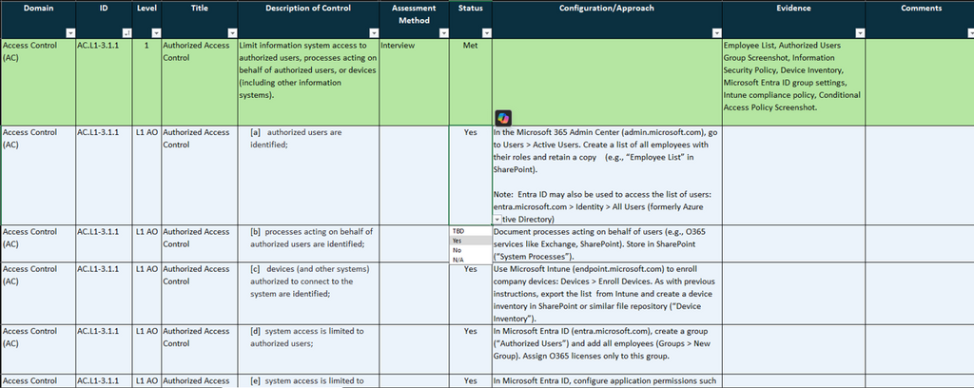974x388 pixels.
Task: Select the '[e] system access is limited' cell
Action: pyautogui.click(x=308, y=381)
